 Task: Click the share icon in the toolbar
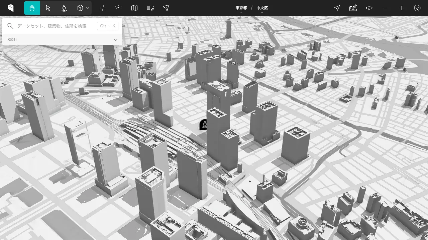(166, 8)
